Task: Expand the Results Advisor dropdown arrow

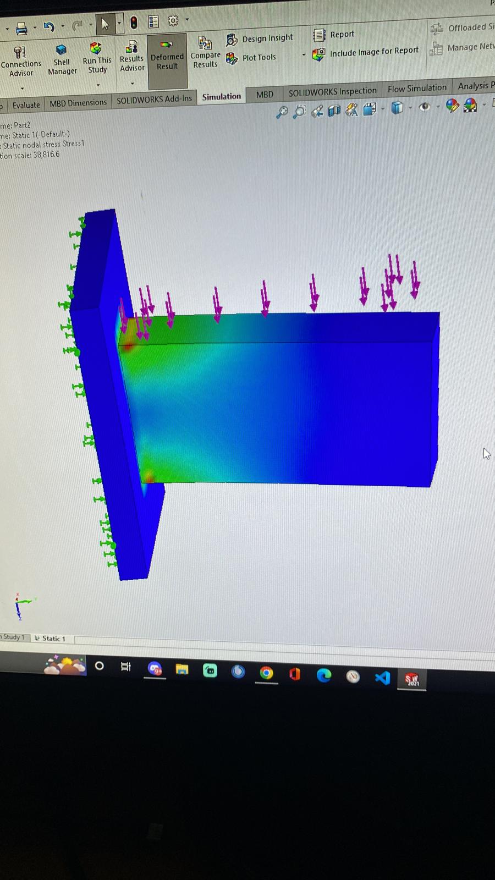Action: (x=133, y=84)
